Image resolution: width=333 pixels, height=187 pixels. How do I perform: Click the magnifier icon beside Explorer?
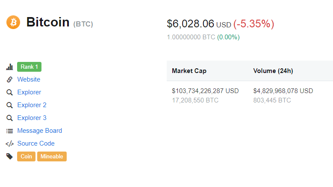tap(9, 92)
